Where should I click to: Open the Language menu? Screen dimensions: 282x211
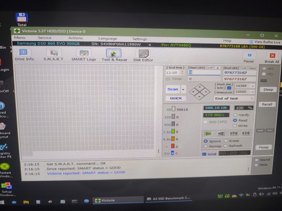(108, 38)
